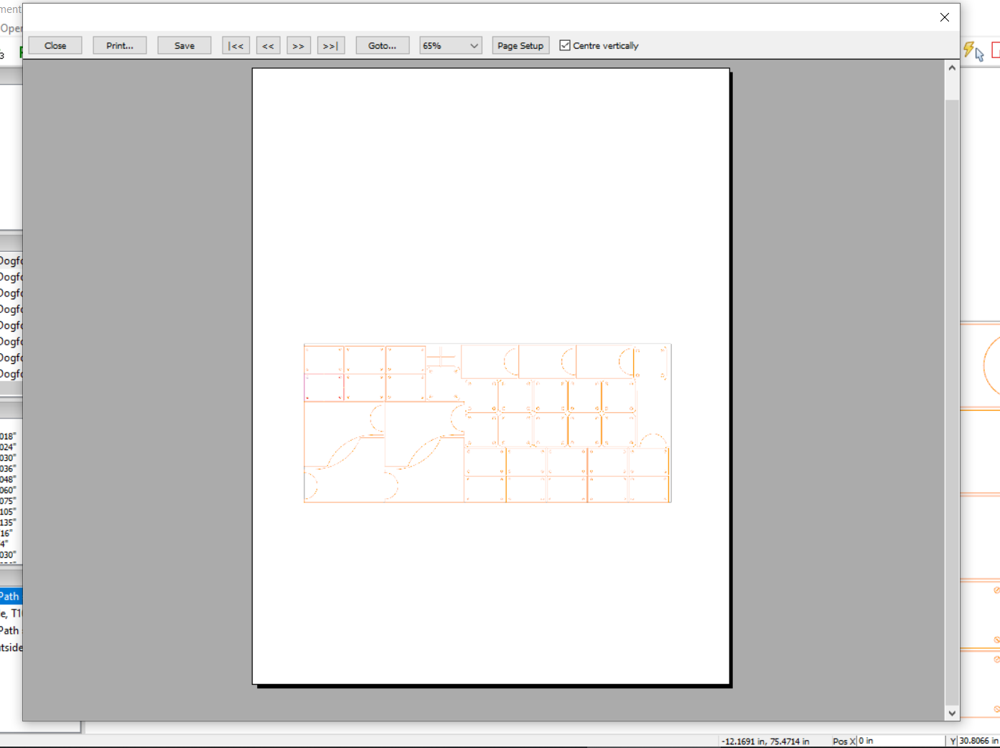Select the 060" entry in background list

point(9,490)
